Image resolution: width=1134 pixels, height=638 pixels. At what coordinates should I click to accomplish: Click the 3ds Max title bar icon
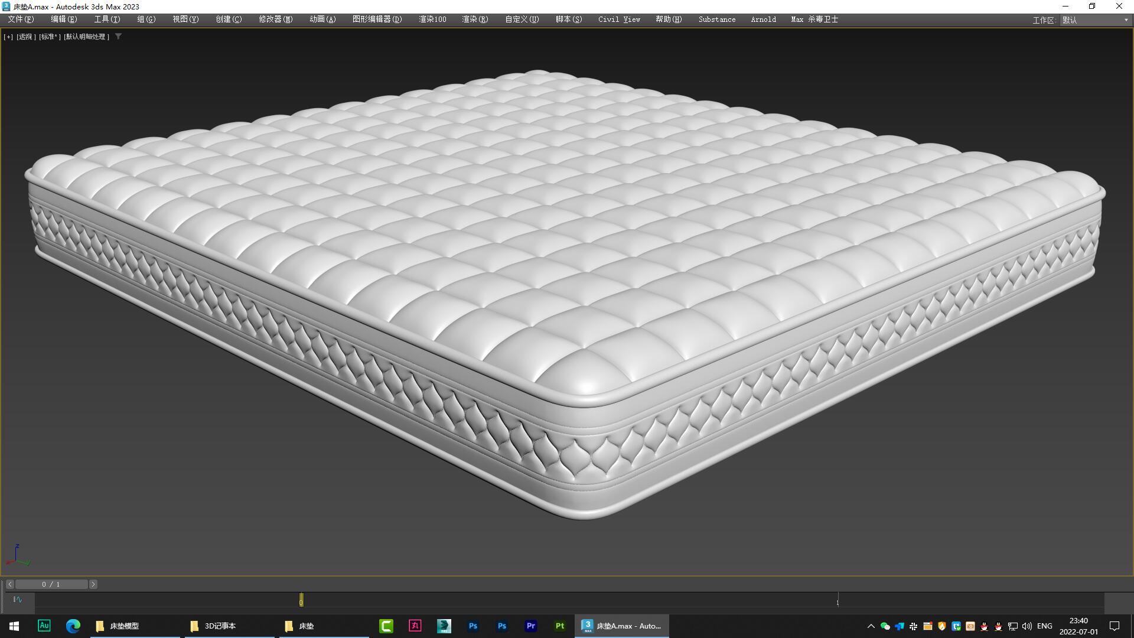pyautogui.click(x=5, y=6)
